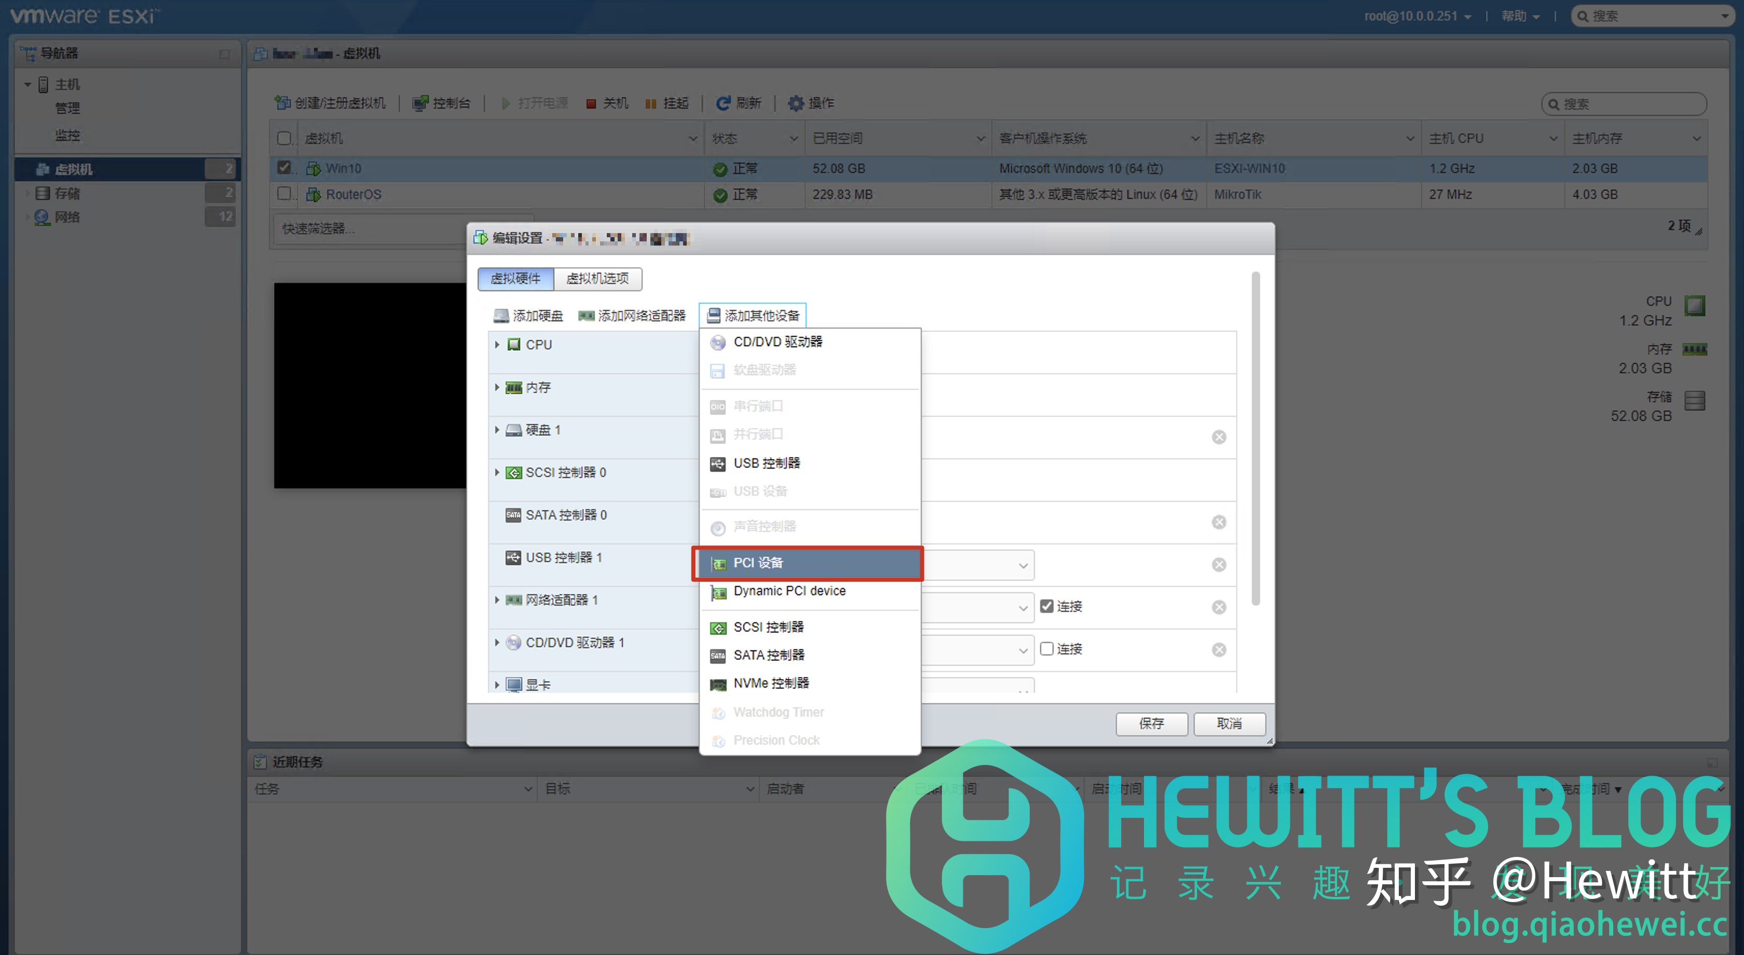Click the refresh icon in VM toolbar

click(723, 103)
